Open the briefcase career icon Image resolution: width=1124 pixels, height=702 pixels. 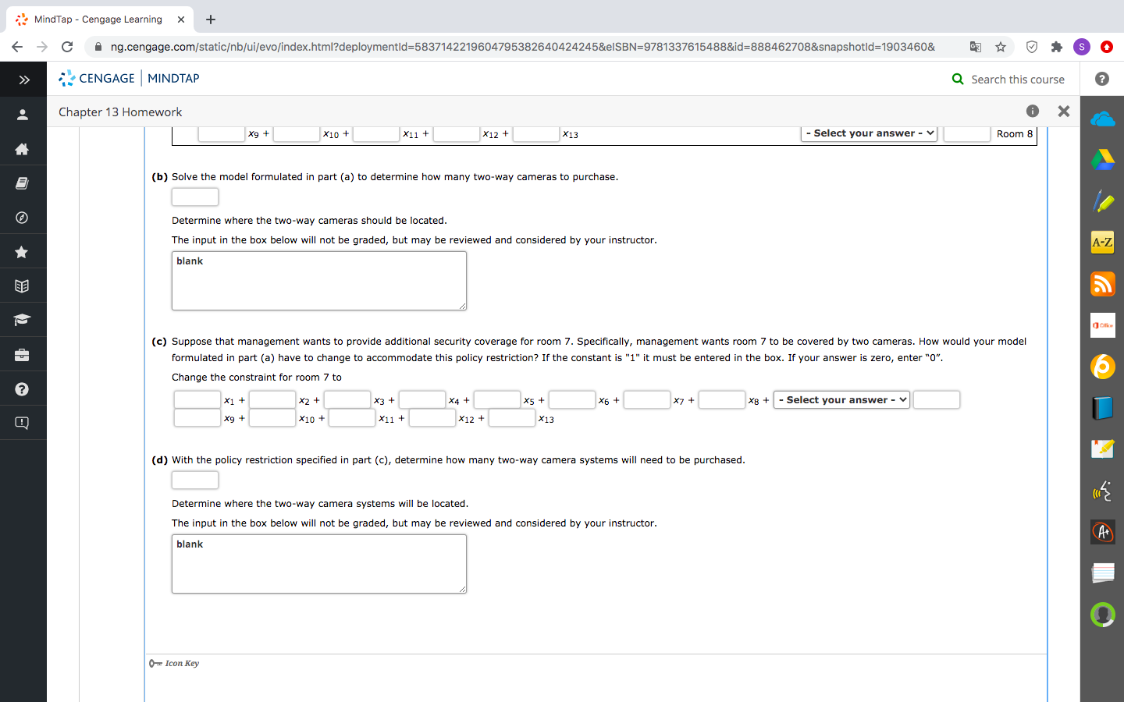pyautogui.click(x=23, y=354)
